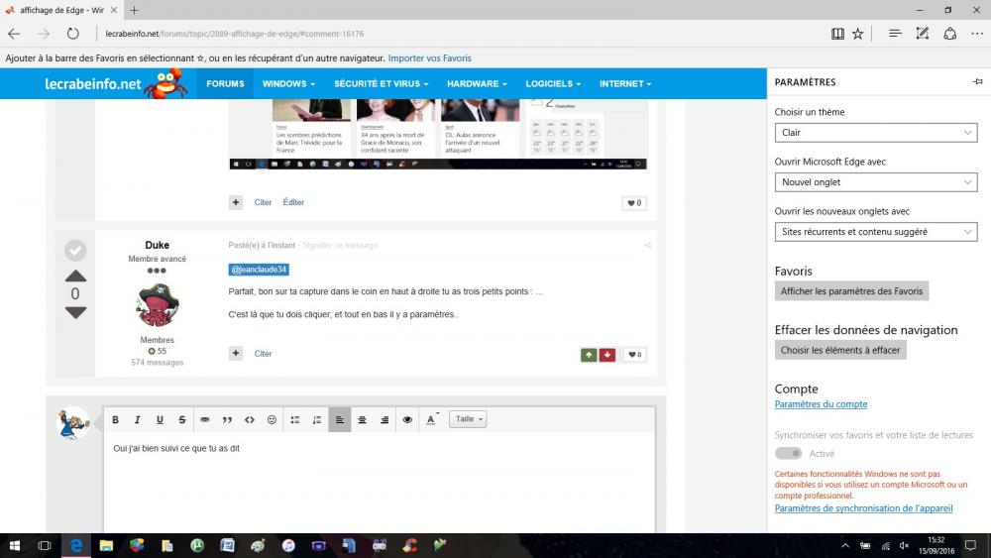Insert a link in the editor

[x=205, y=419]
